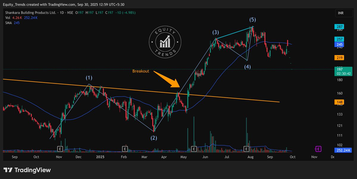
Task: Click the purple upcoming earnings E marker
Action: point(318,148)
